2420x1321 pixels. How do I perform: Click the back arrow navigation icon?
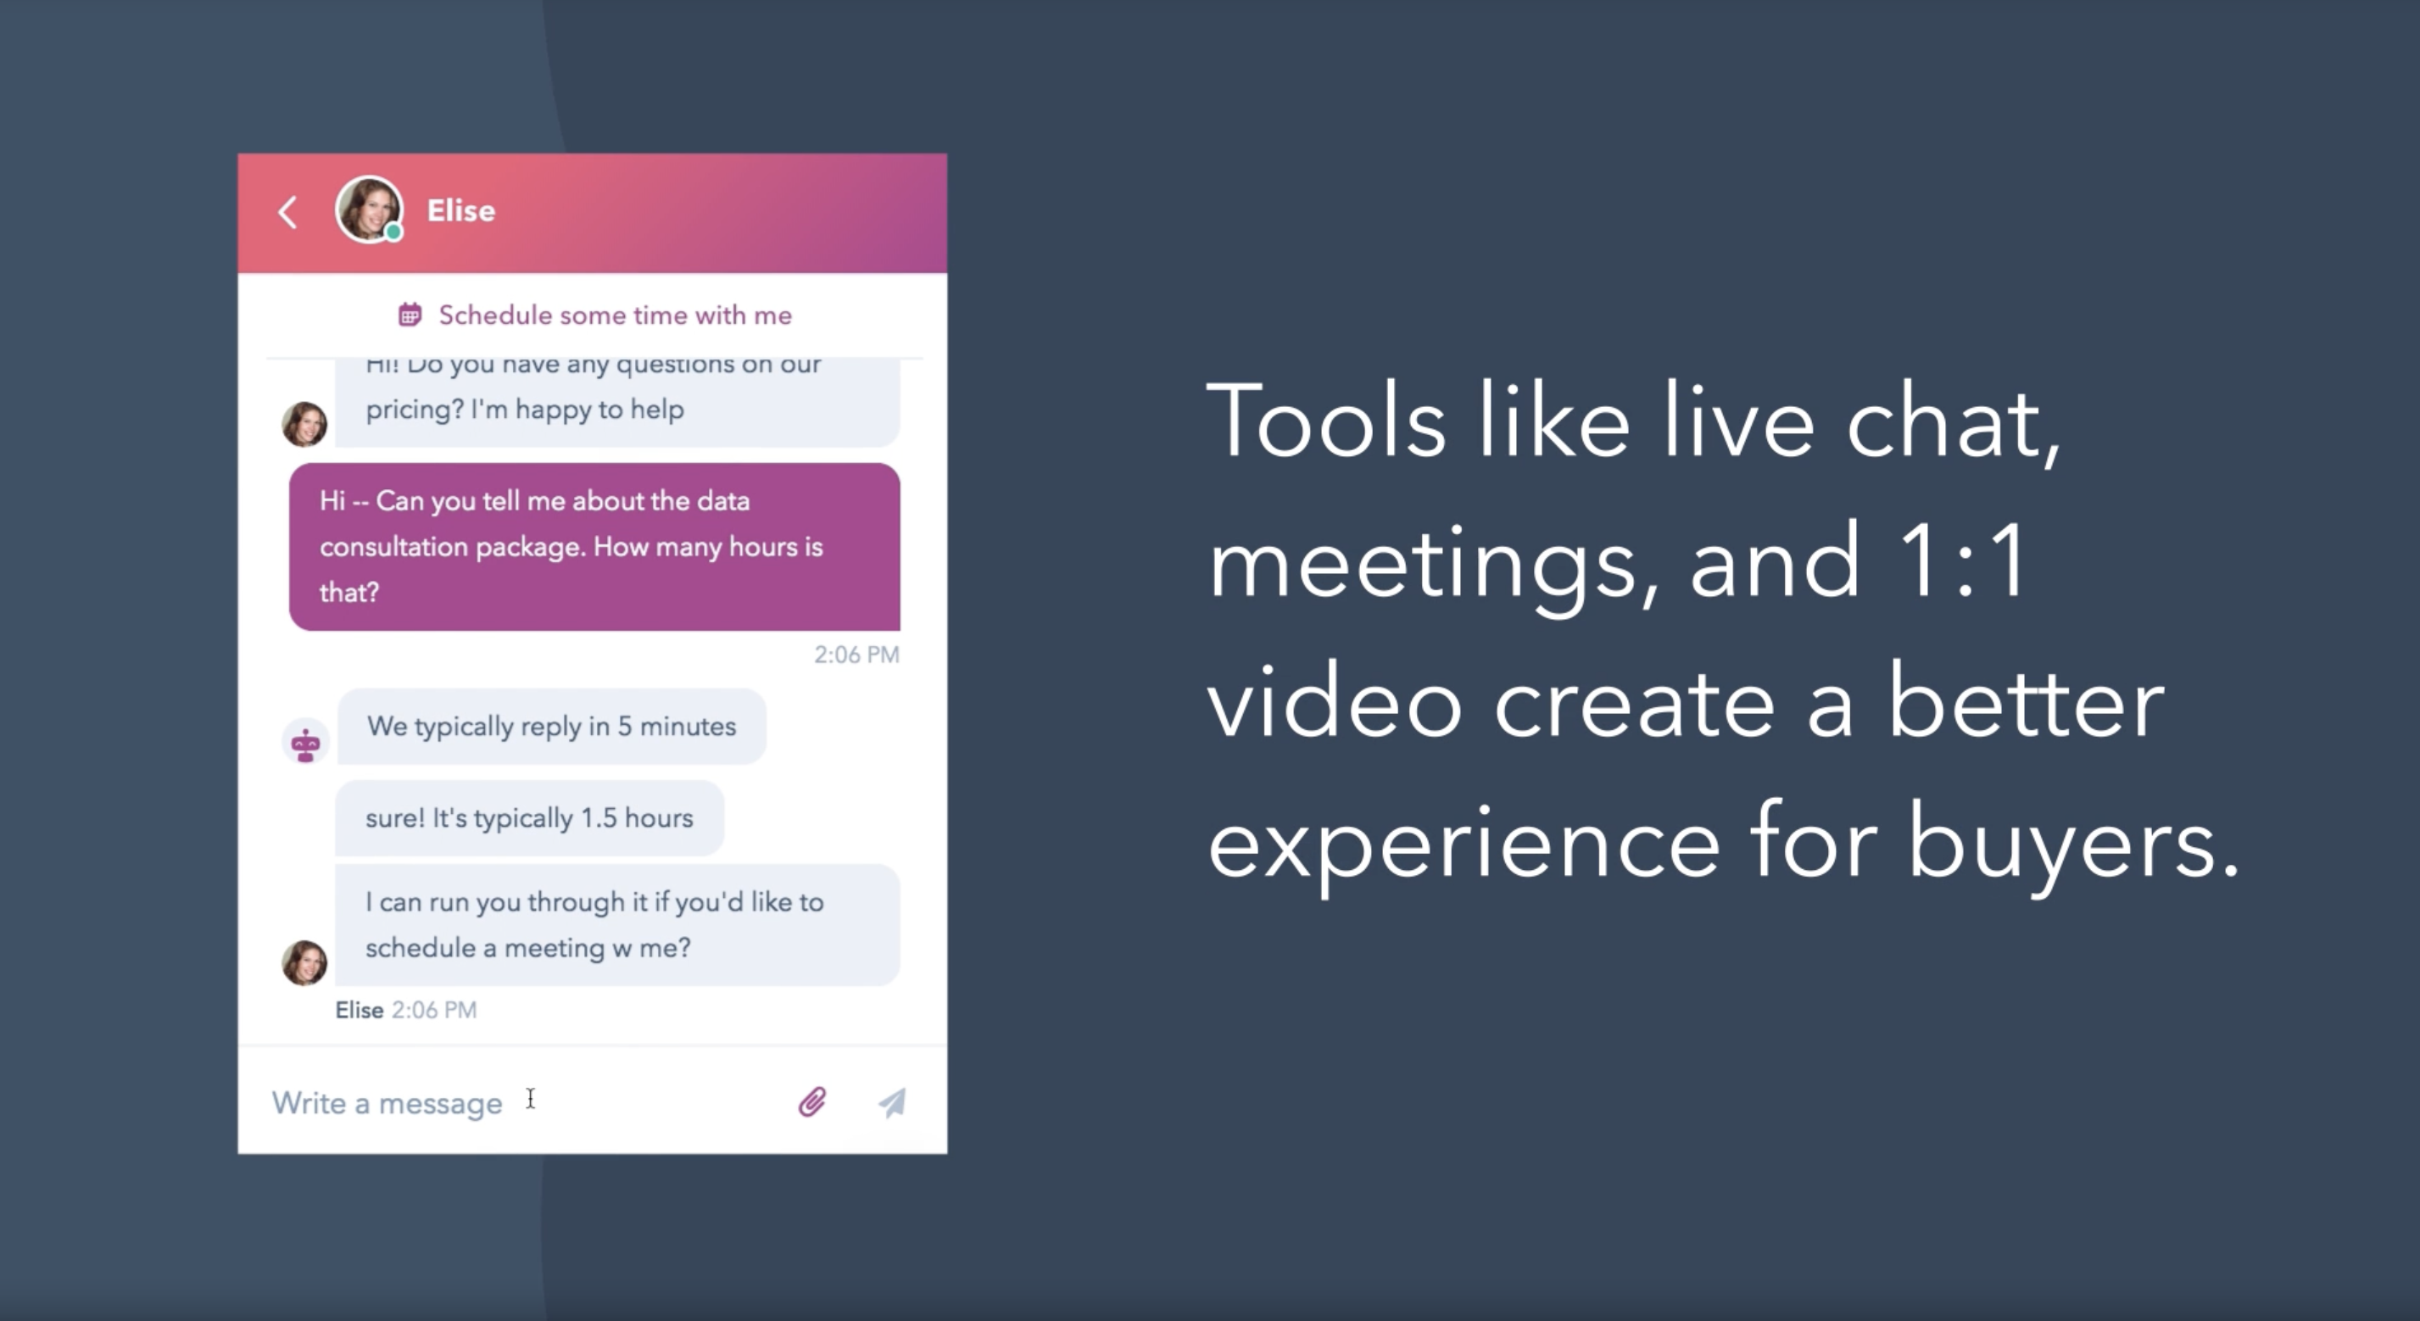coord(291,209)
